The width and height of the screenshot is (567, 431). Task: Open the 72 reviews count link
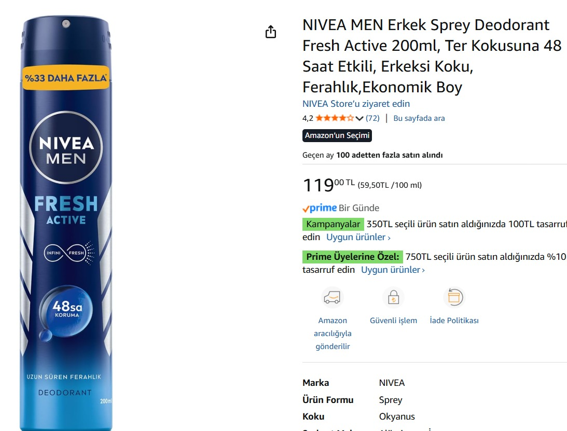click(372, 118)
